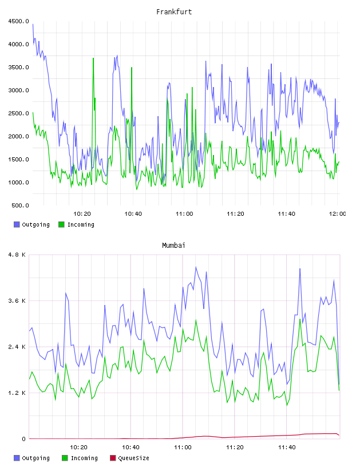The width and height of the screenshot is (348, 467).
Task: Click the QueueSize label in Mumbai legend
Action: [133, 458]
